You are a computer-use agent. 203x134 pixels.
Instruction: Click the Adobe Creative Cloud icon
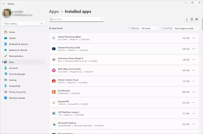[54, 81]
